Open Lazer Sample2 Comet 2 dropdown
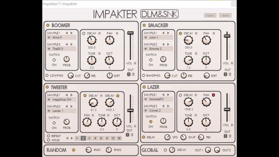The height and width of the screenshot is (157, 279). click(158, 110)
